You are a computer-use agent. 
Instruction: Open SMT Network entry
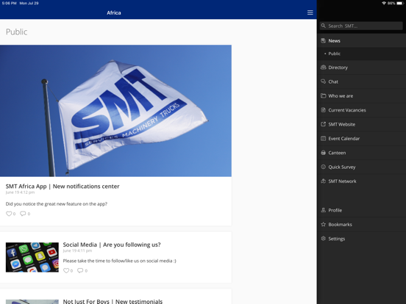click(x=361, y=181)
